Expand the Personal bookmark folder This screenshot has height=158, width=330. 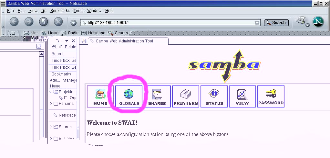point(51,104)
